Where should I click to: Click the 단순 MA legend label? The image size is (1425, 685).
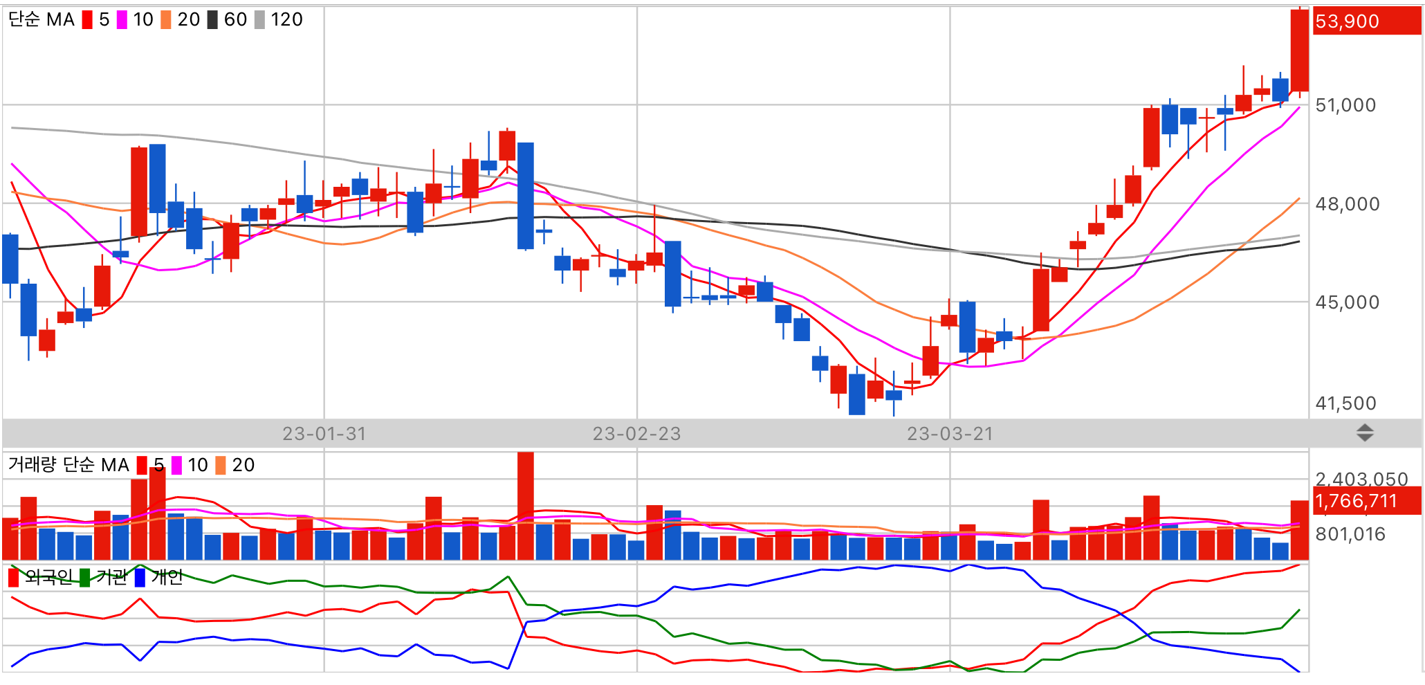[x=42, y=19]
